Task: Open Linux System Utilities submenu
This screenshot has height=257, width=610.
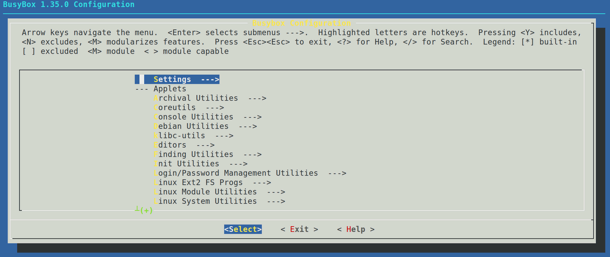Action: [219, 201]
